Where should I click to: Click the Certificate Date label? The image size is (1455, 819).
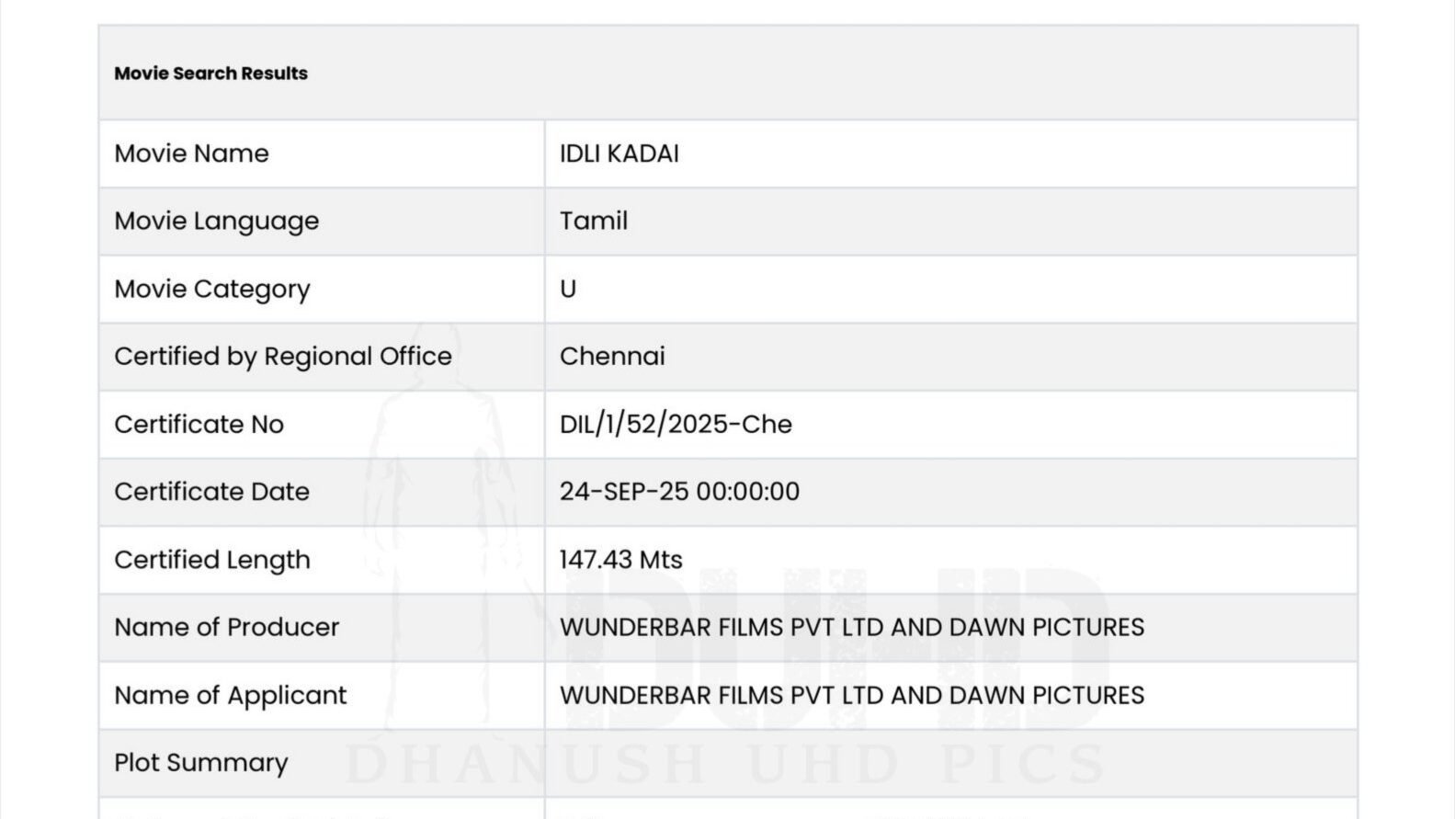coord(211,491)
